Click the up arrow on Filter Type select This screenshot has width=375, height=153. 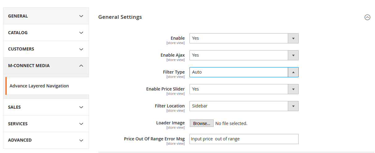(293, 72)
